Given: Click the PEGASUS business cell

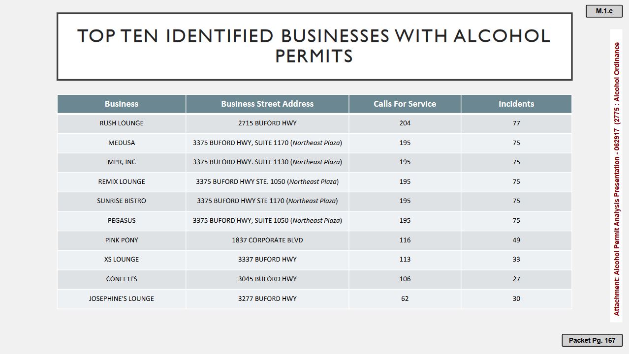Looking at the screenshot, I should click(122, 220).
